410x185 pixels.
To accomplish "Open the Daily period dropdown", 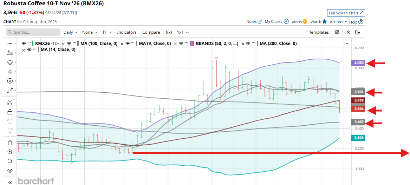I will pos(71,32).
